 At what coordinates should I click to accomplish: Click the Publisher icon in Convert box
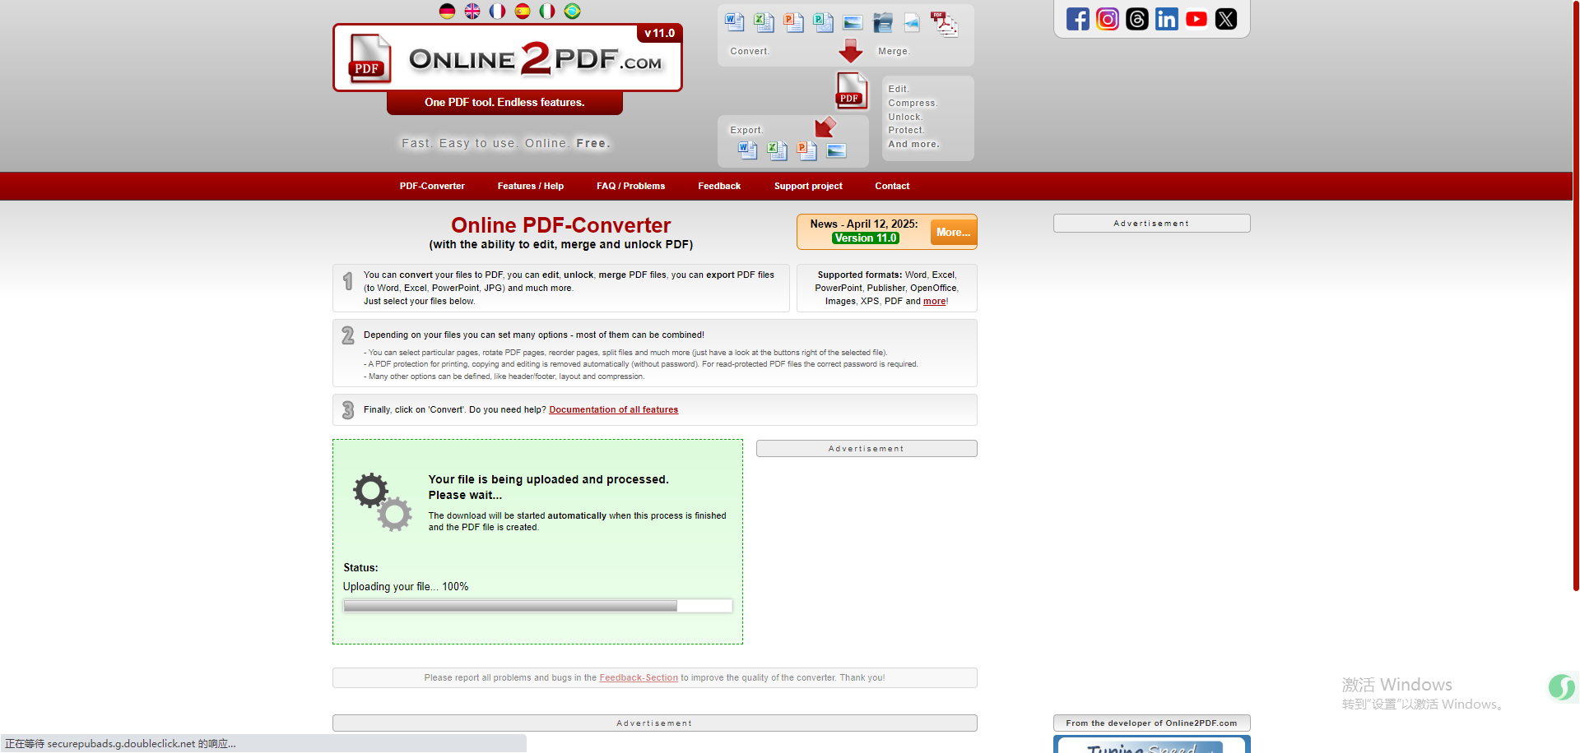click(x=823, y=22)
